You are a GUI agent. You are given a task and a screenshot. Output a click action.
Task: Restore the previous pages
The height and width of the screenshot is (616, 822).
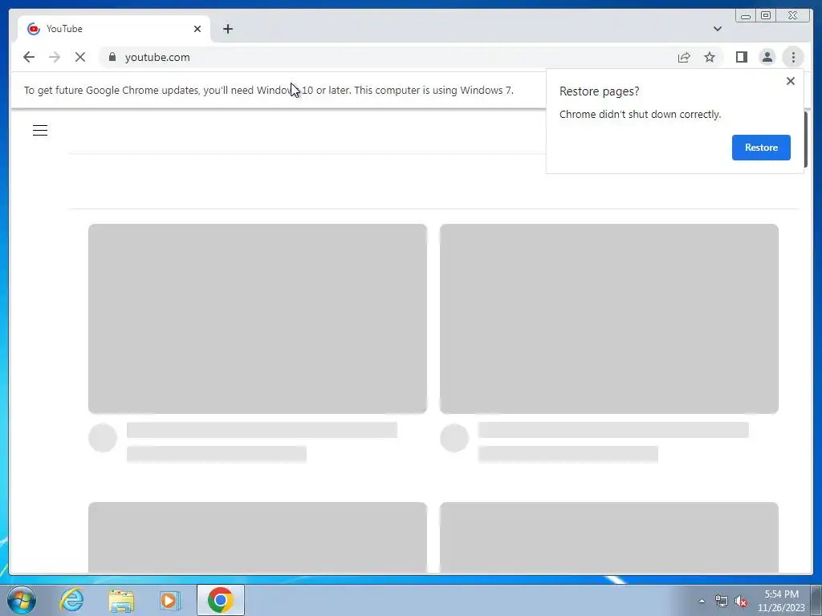[x=761, y=148]
